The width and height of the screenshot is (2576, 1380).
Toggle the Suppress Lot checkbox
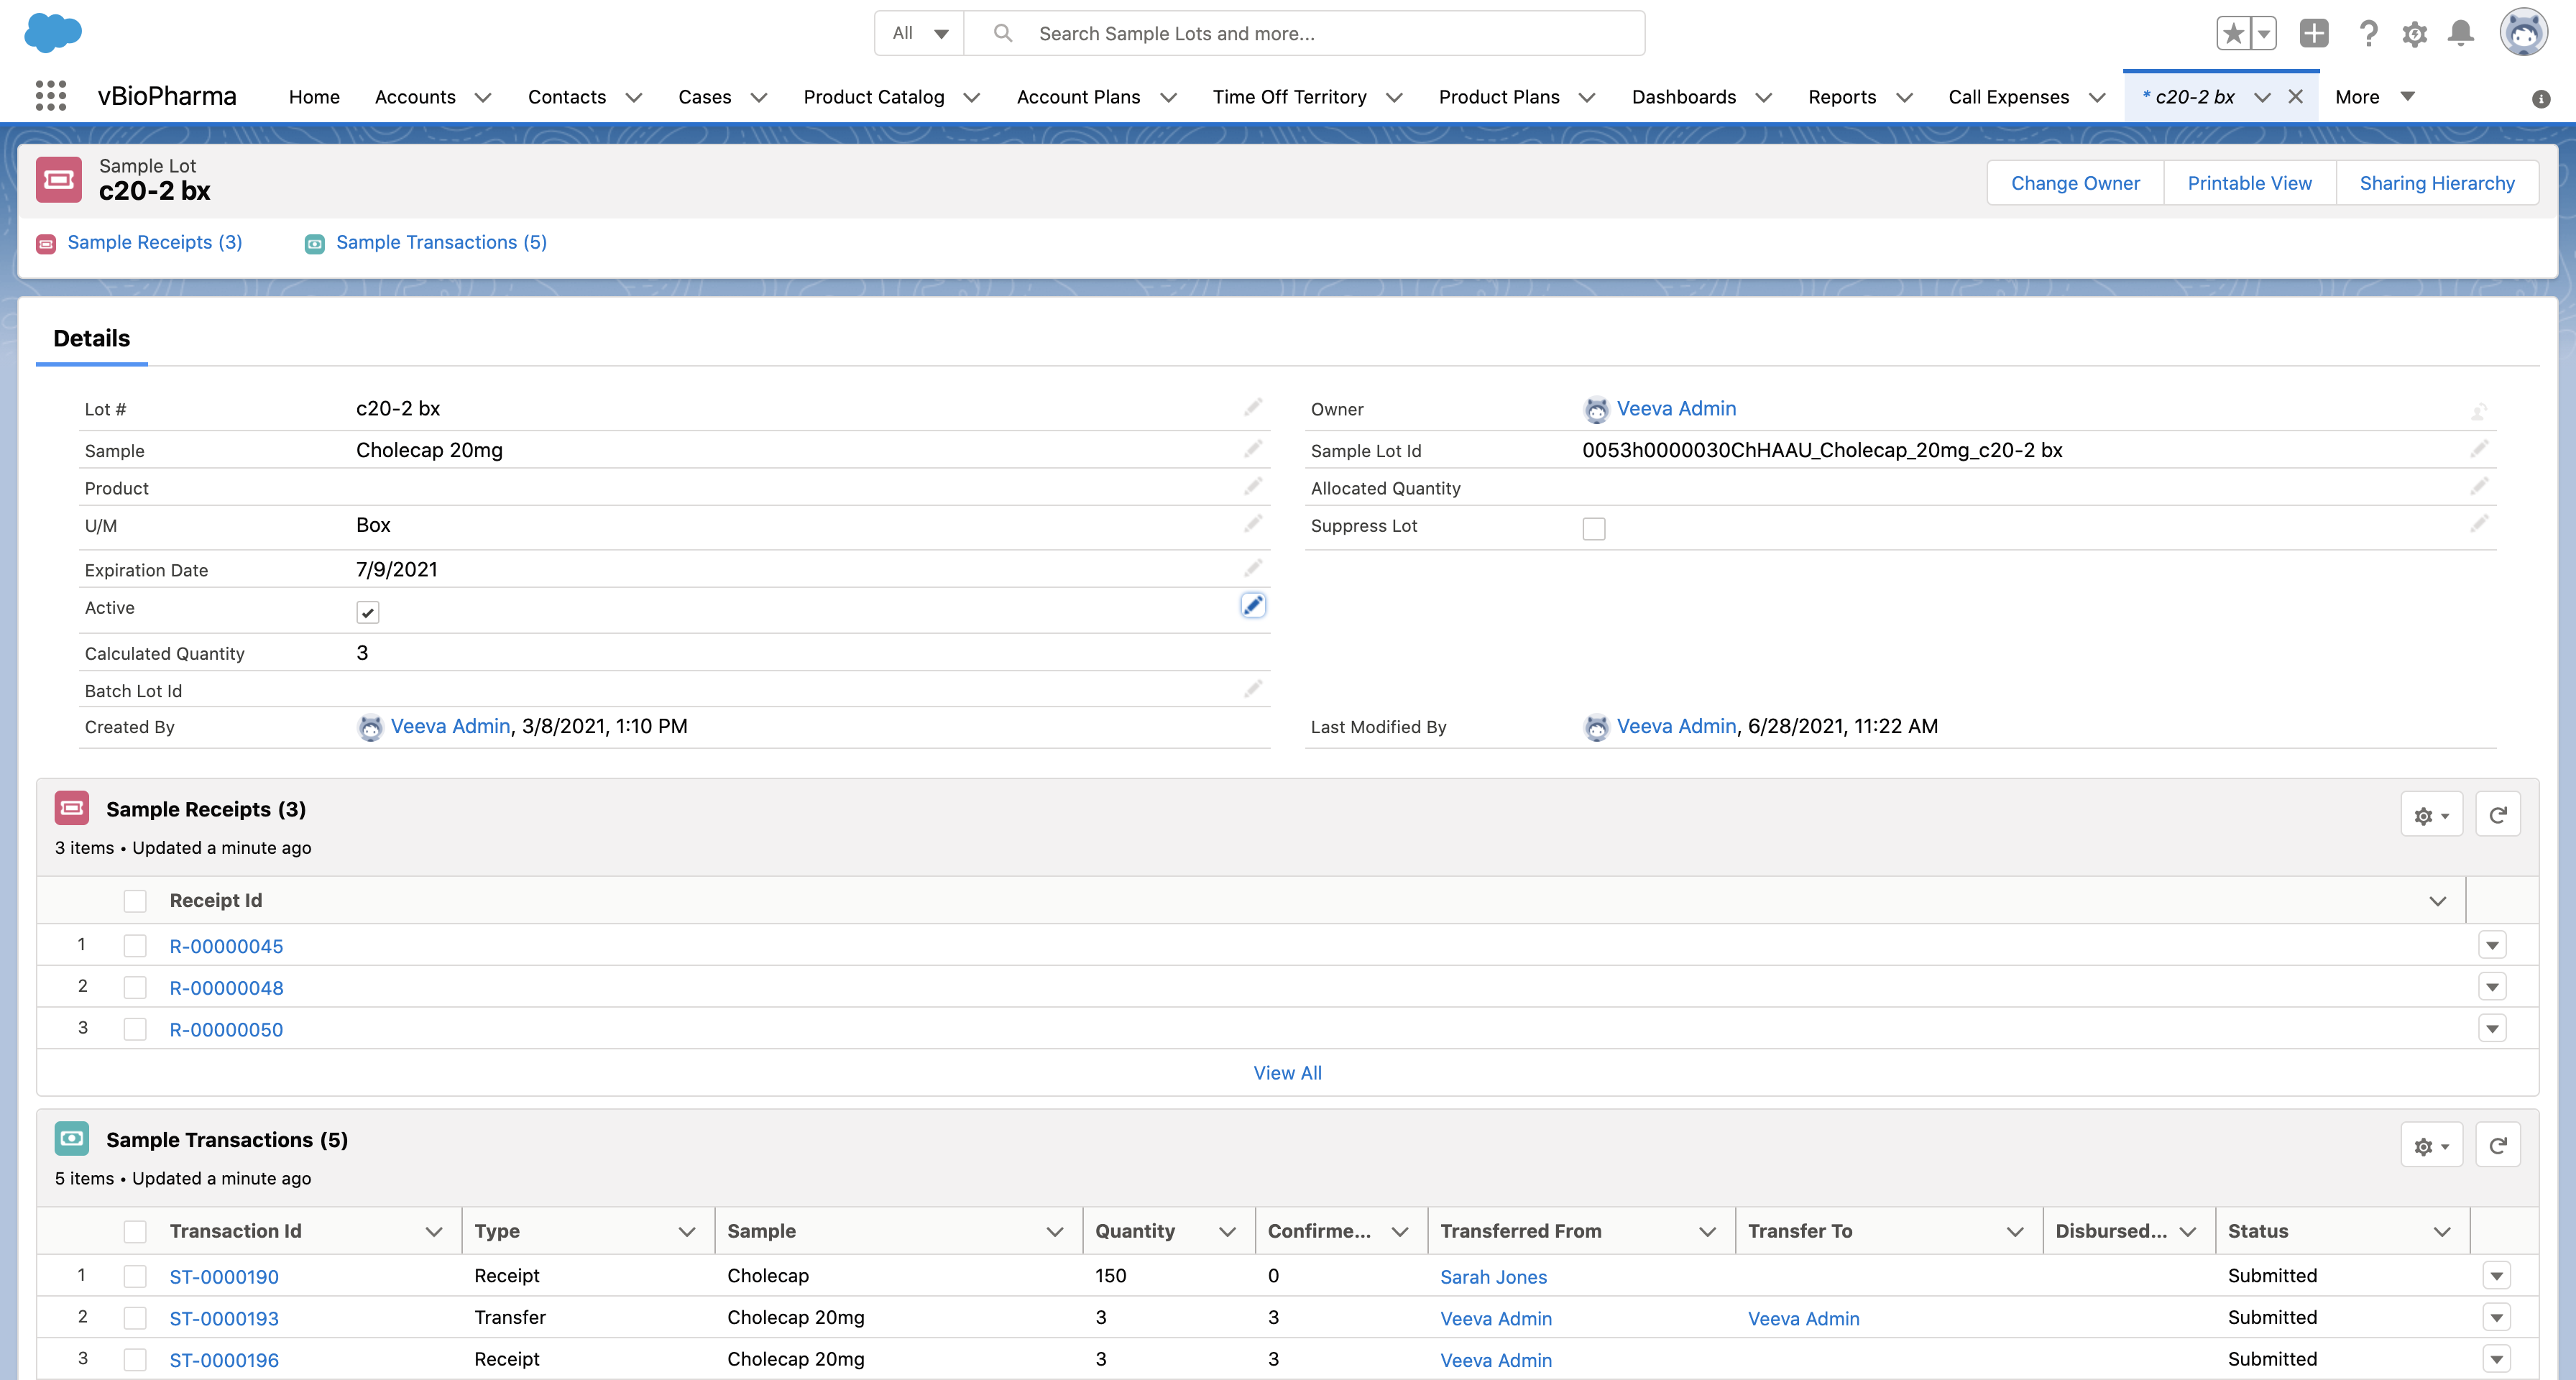click(1593, 528)
